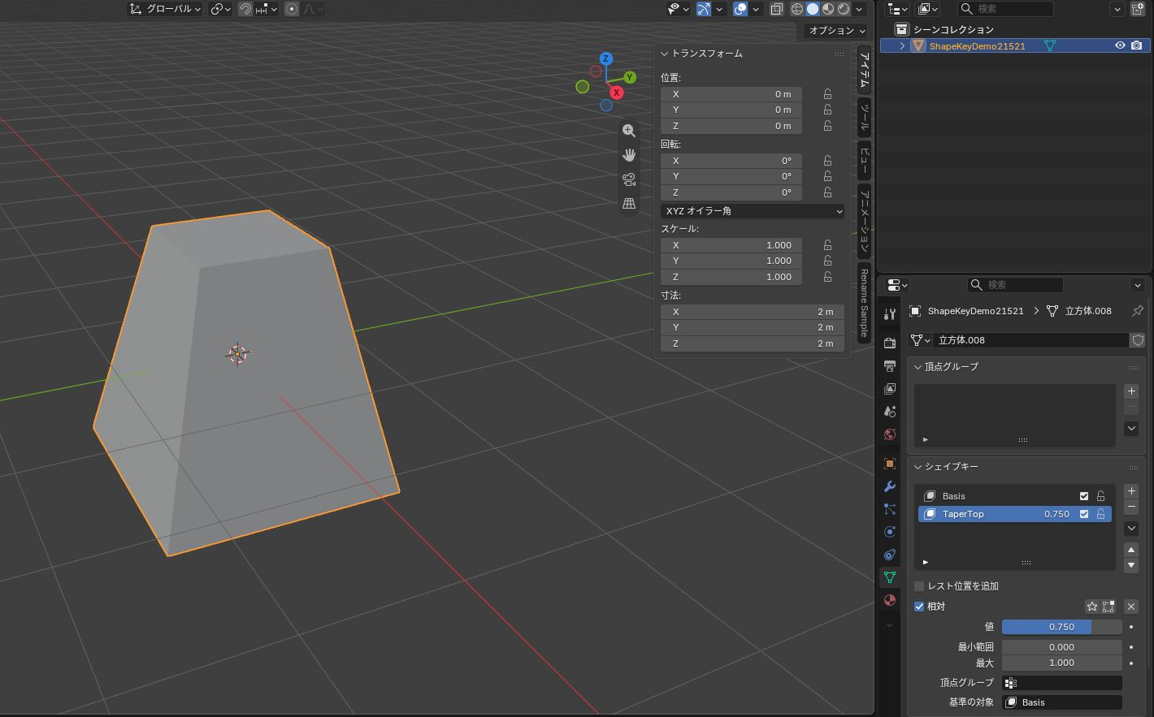Toggle the camera view icon

pos(629,179)
